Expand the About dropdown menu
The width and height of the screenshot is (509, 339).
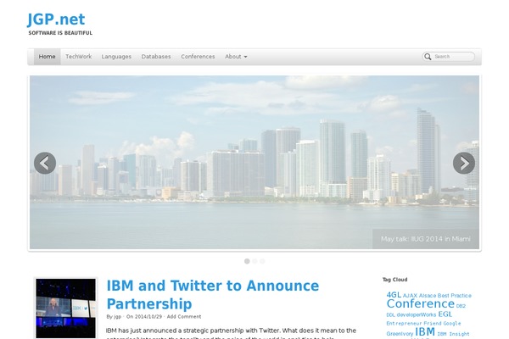click(236, 57)
